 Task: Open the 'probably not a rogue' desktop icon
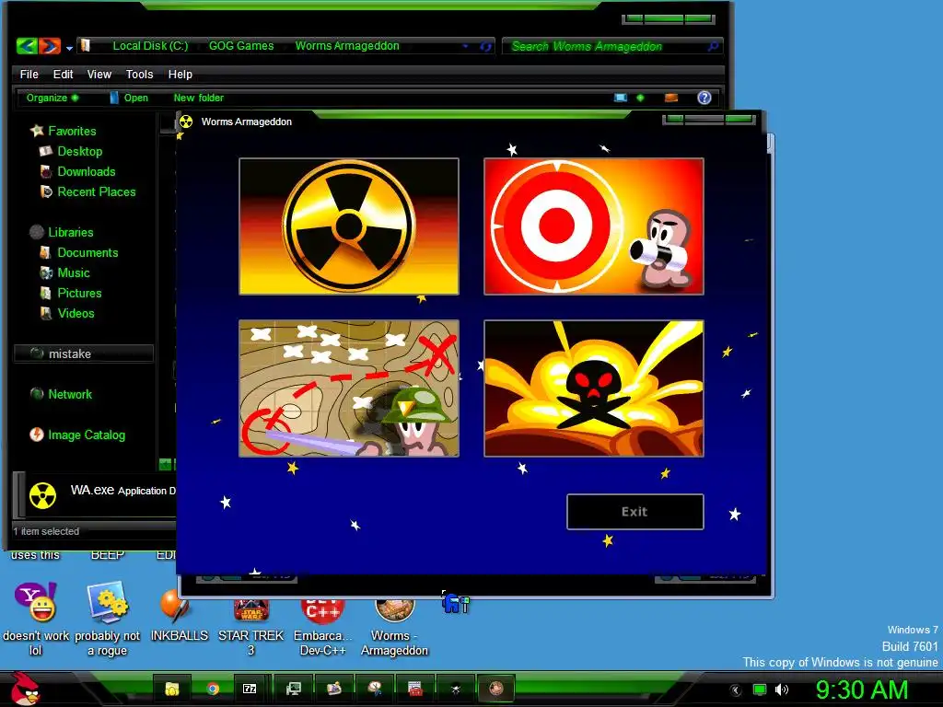(x=107, y=620)
